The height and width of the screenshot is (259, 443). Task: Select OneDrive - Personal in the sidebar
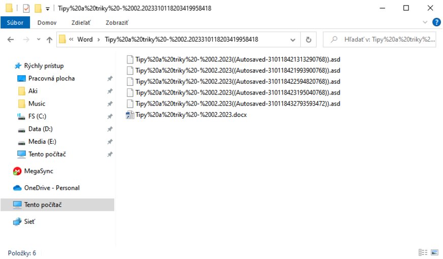tap(51, 188)
